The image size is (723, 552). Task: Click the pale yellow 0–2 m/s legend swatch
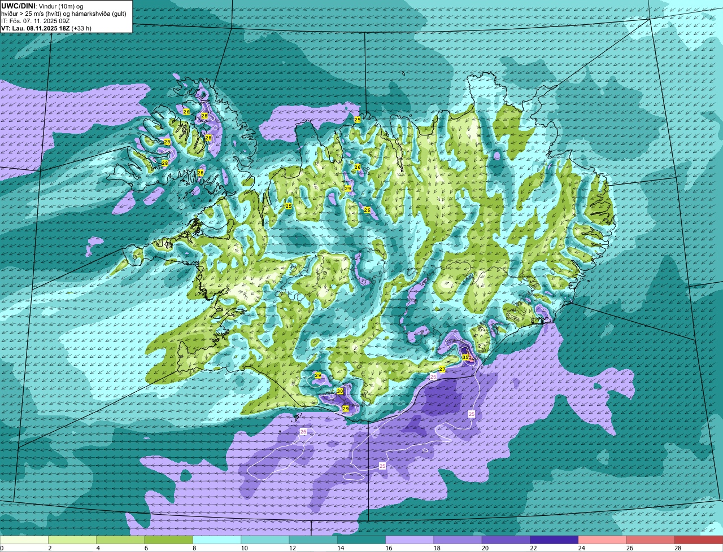[x=24, y=540]
